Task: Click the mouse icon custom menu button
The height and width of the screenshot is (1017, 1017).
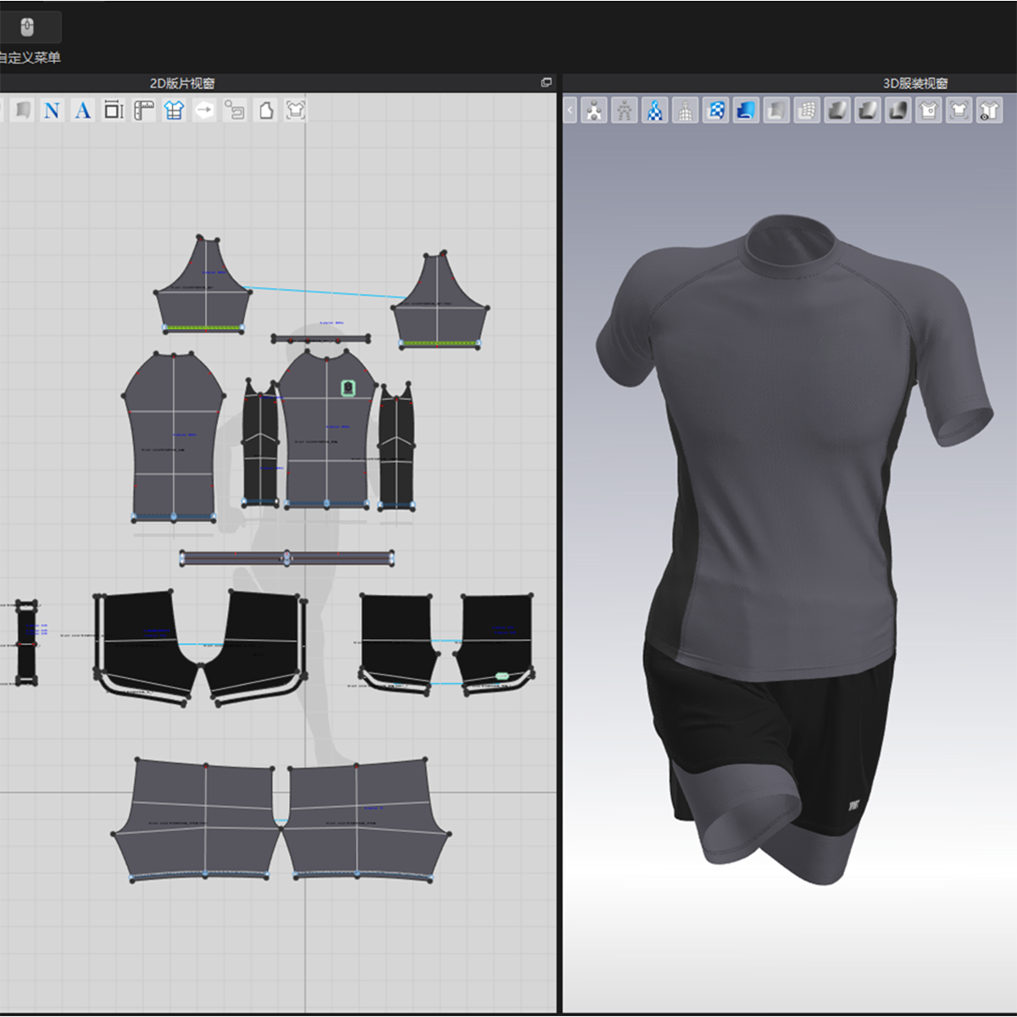Action: pyautogui.click(x=28, y=27)
